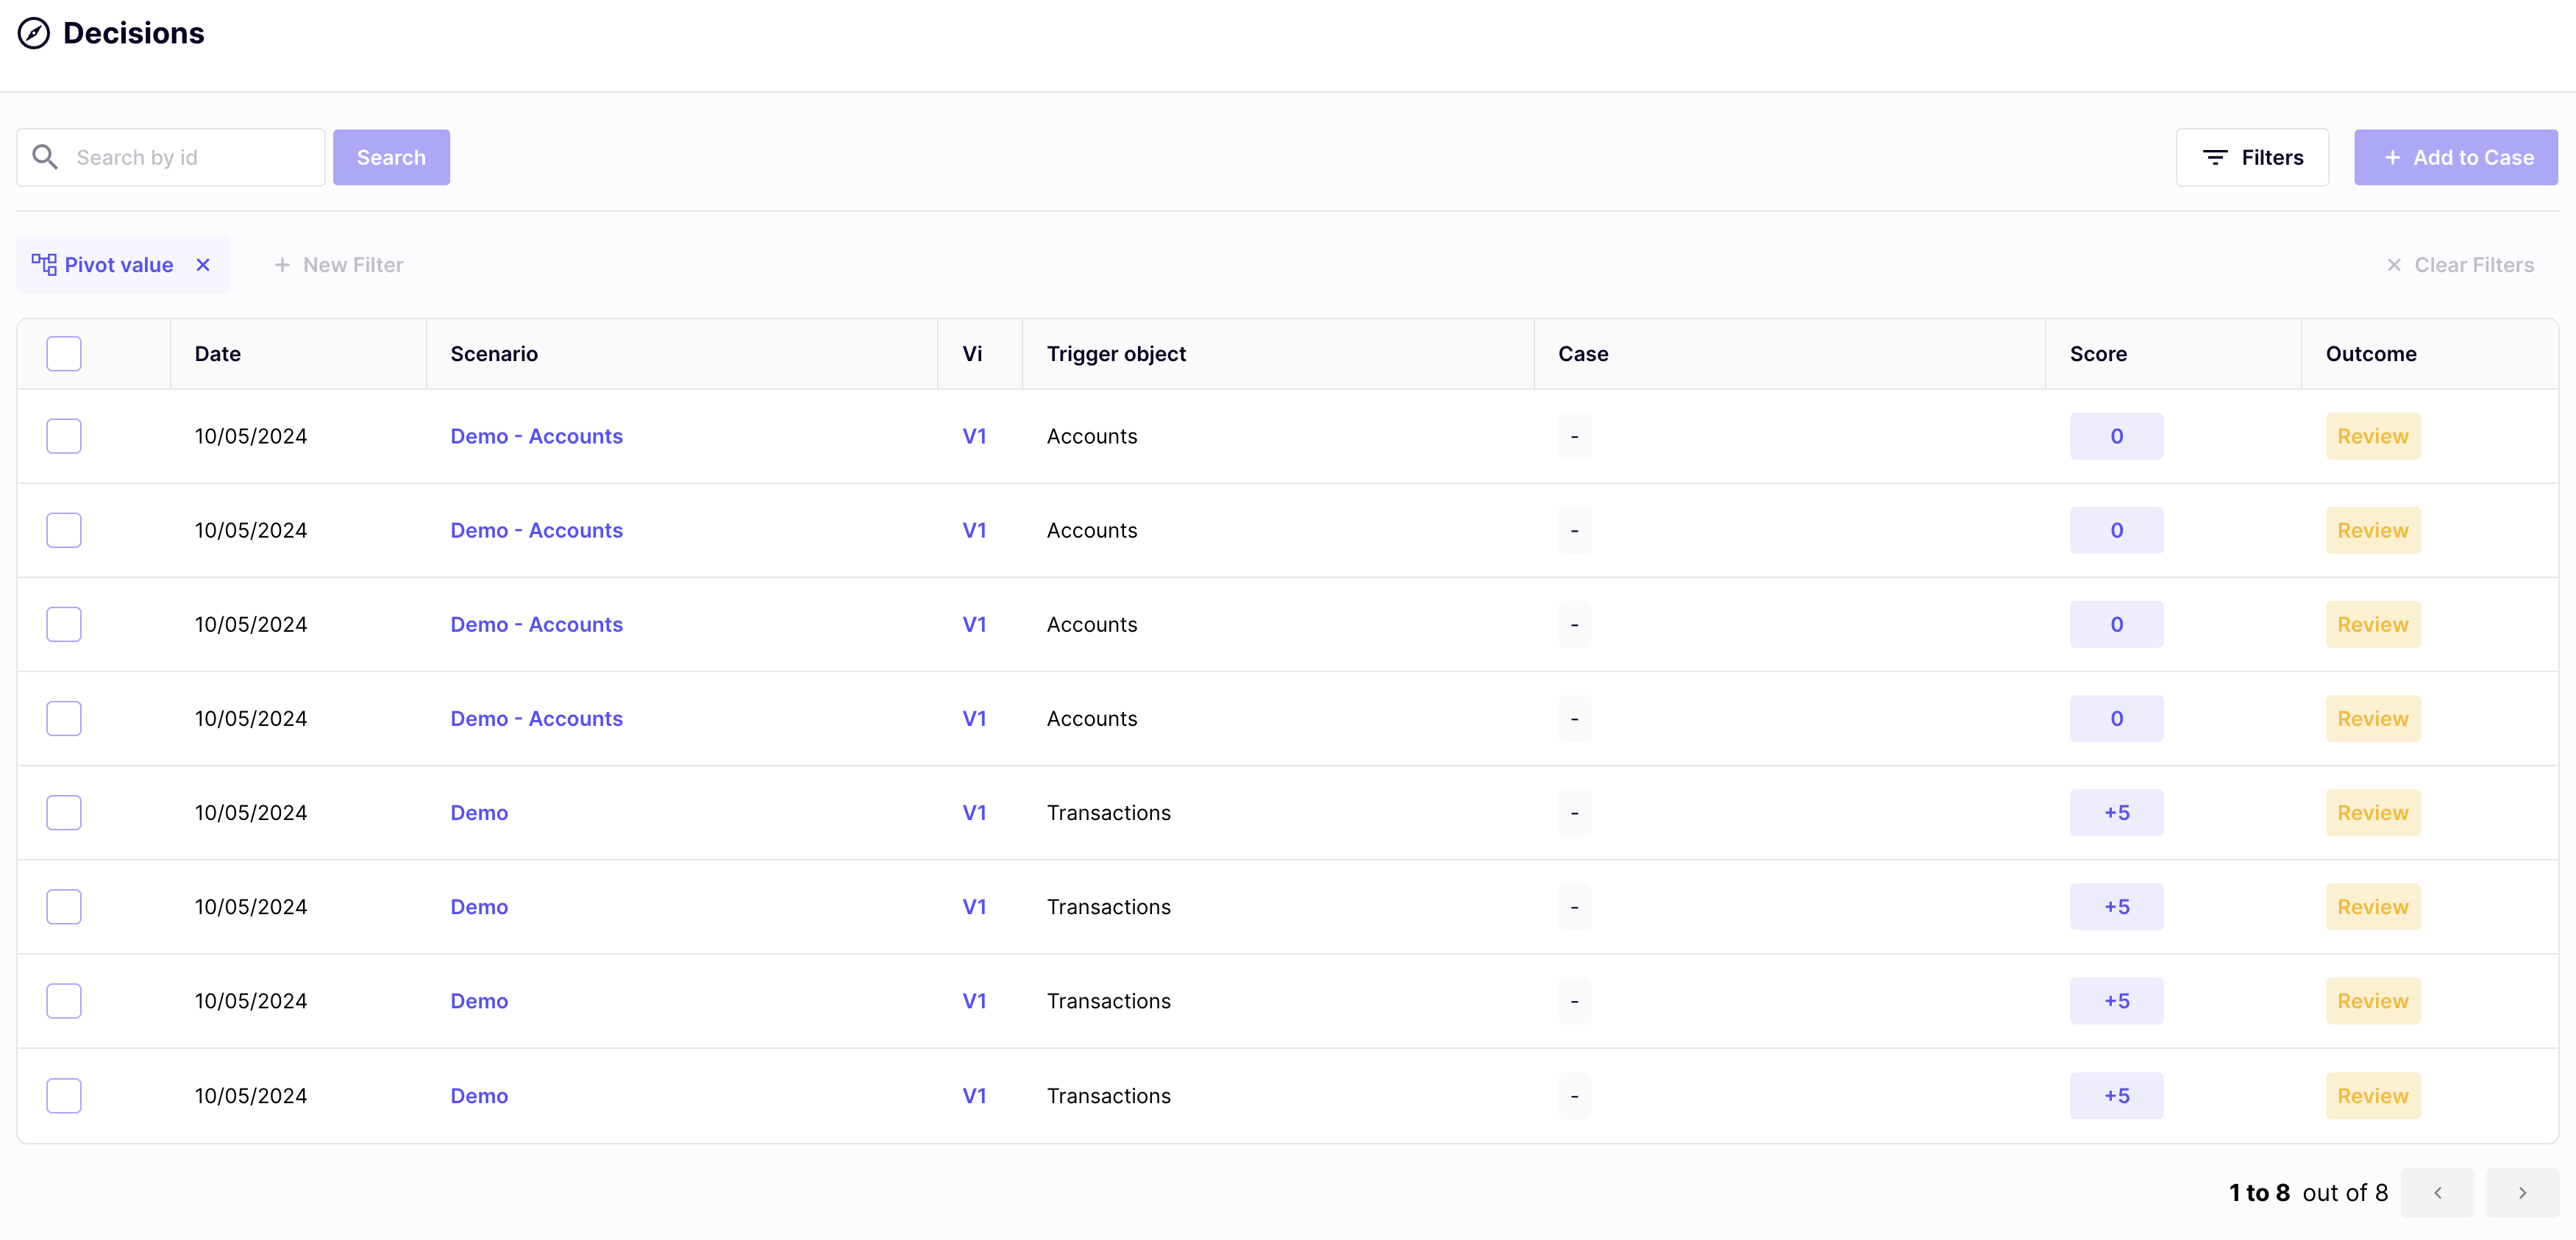2576x1240 pixels.
Task: Click the Search button
Action: click(x=391, y=157)
